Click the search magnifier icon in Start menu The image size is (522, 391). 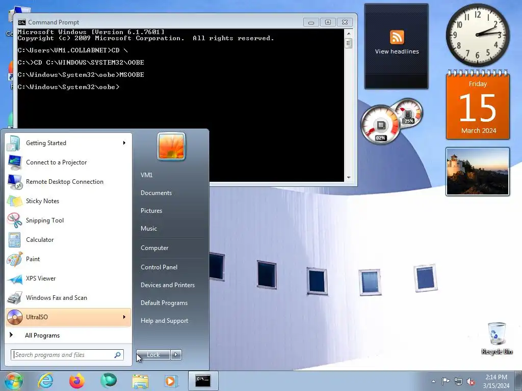point(118,355)
